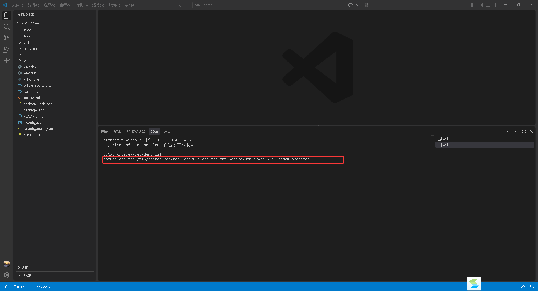Open the notifications bell
538x291 pixels.
click(532, 287)
